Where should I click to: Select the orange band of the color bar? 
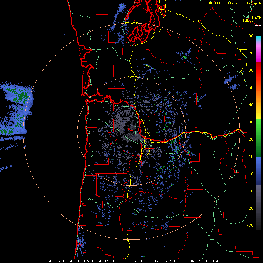pos(258,96)
